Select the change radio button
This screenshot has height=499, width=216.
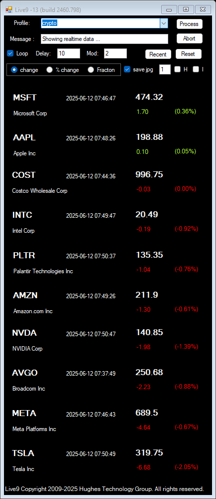(x=14, y=70)
